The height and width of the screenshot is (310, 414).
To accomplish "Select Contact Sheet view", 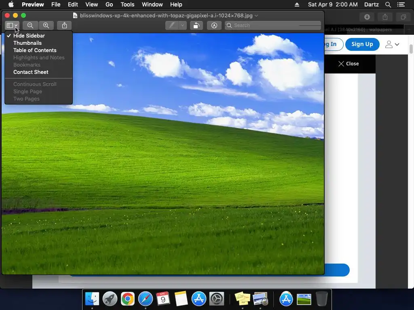I will click(38, 72).
